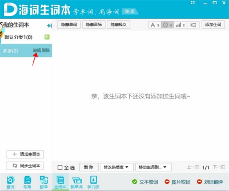Toggle 文本取词 text capture

[145, 182]
